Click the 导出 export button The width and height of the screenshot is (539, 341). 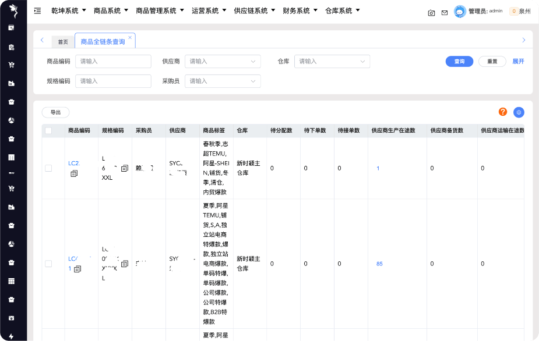[x=55, y=112]
